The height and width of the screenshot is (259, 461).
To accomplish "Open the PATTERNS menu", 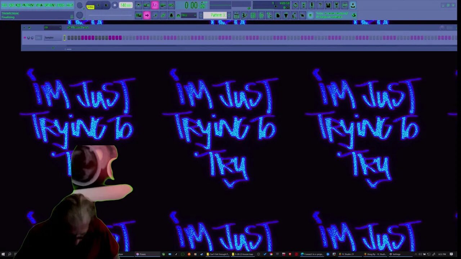I will point(28,5).
